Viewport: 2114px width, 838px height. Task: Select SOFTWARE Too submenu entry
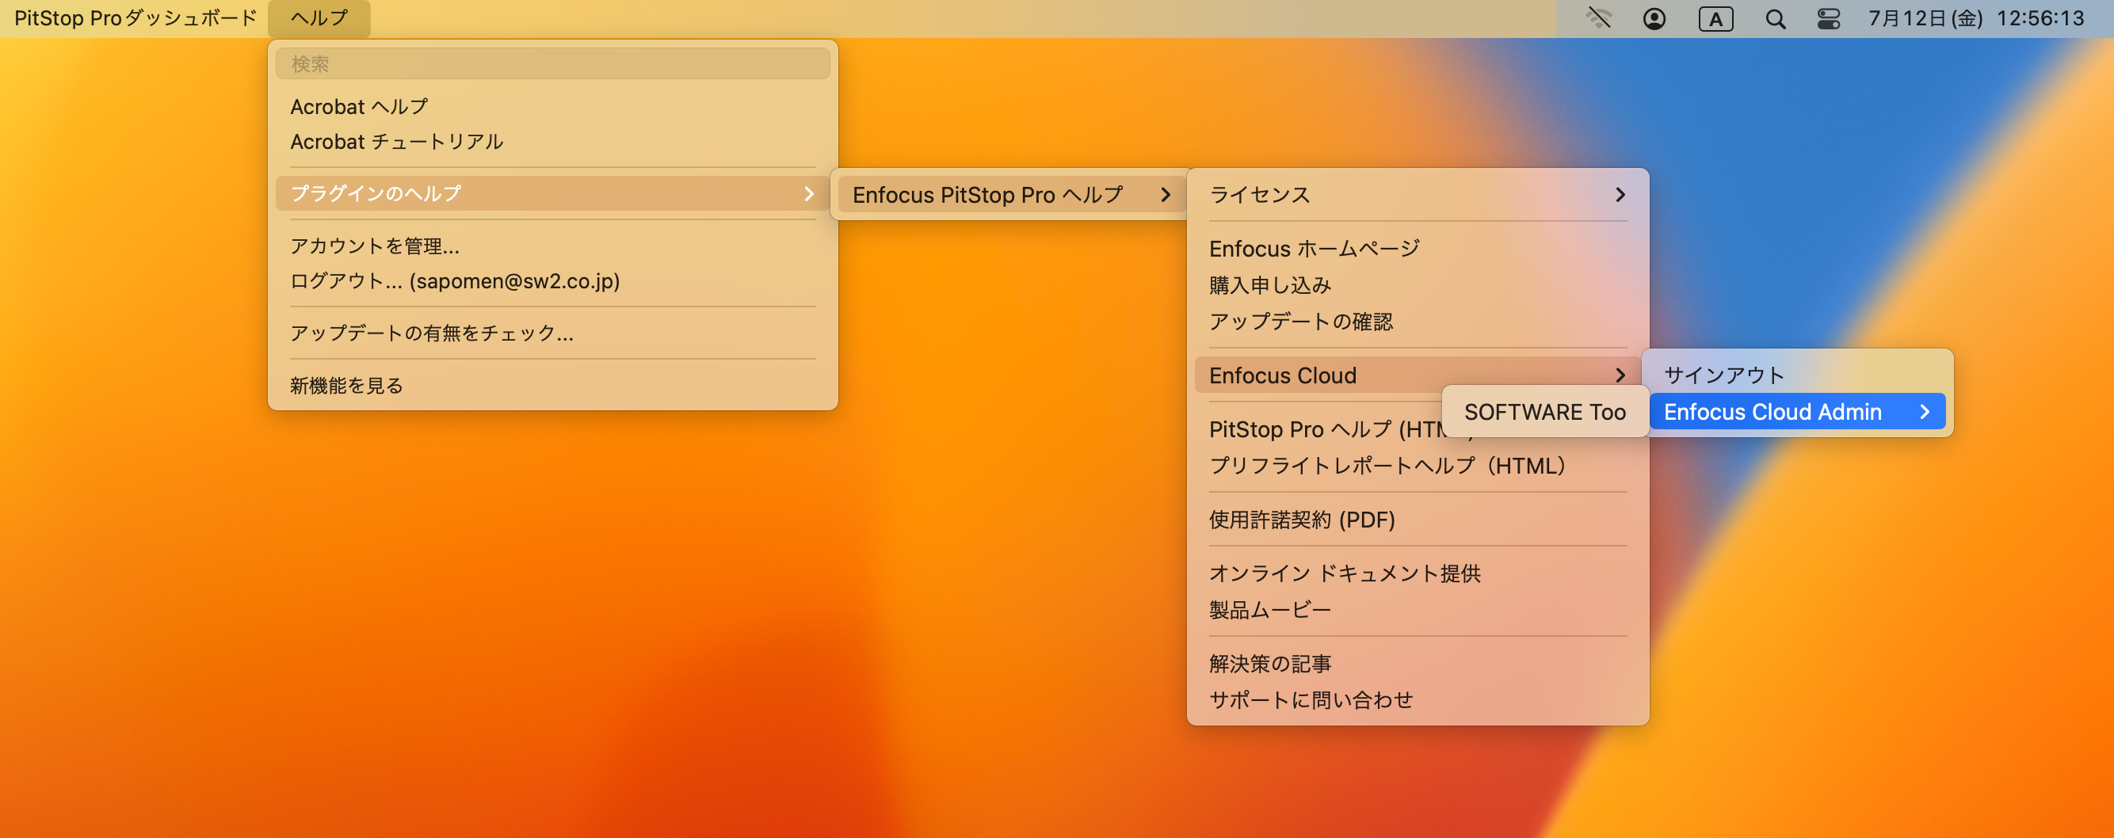pyautogui.click(x=1545, y=412)
